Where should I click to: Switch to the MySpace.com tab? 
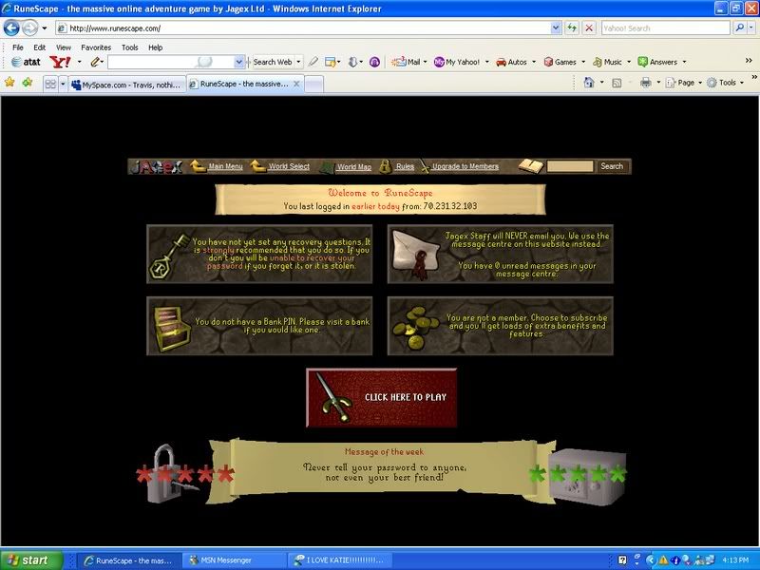(x=127, y=85)
